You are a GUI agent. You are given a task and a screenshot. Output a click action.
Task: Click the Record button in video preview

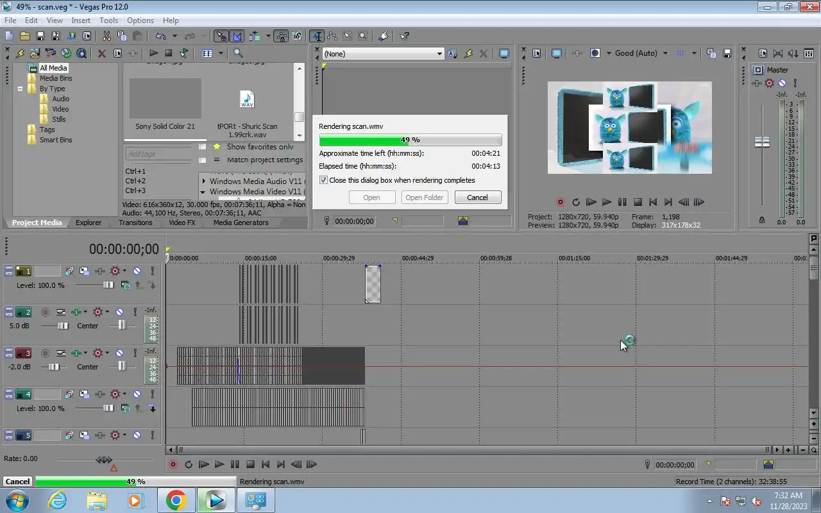(x=560, y=202)
